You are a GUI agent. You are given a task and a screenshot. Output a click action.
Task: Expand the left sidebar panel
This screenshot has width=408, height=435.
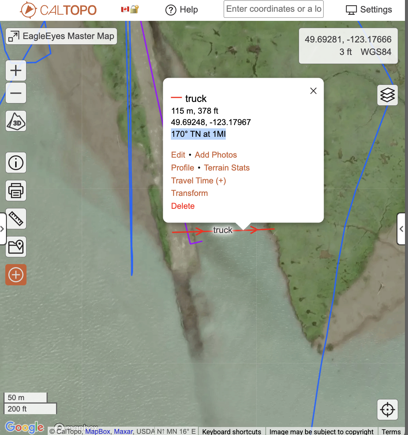3,229
